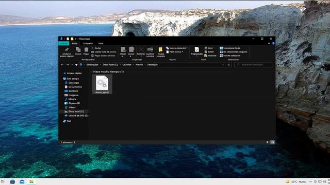Open the Fácil acceso dropdown
This screenshot has width=330, height=185.
point(175,52)
